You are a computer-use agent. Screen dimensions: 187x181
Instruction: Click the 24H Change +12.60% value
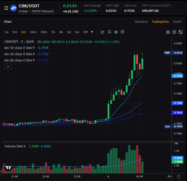click(90, 11)
